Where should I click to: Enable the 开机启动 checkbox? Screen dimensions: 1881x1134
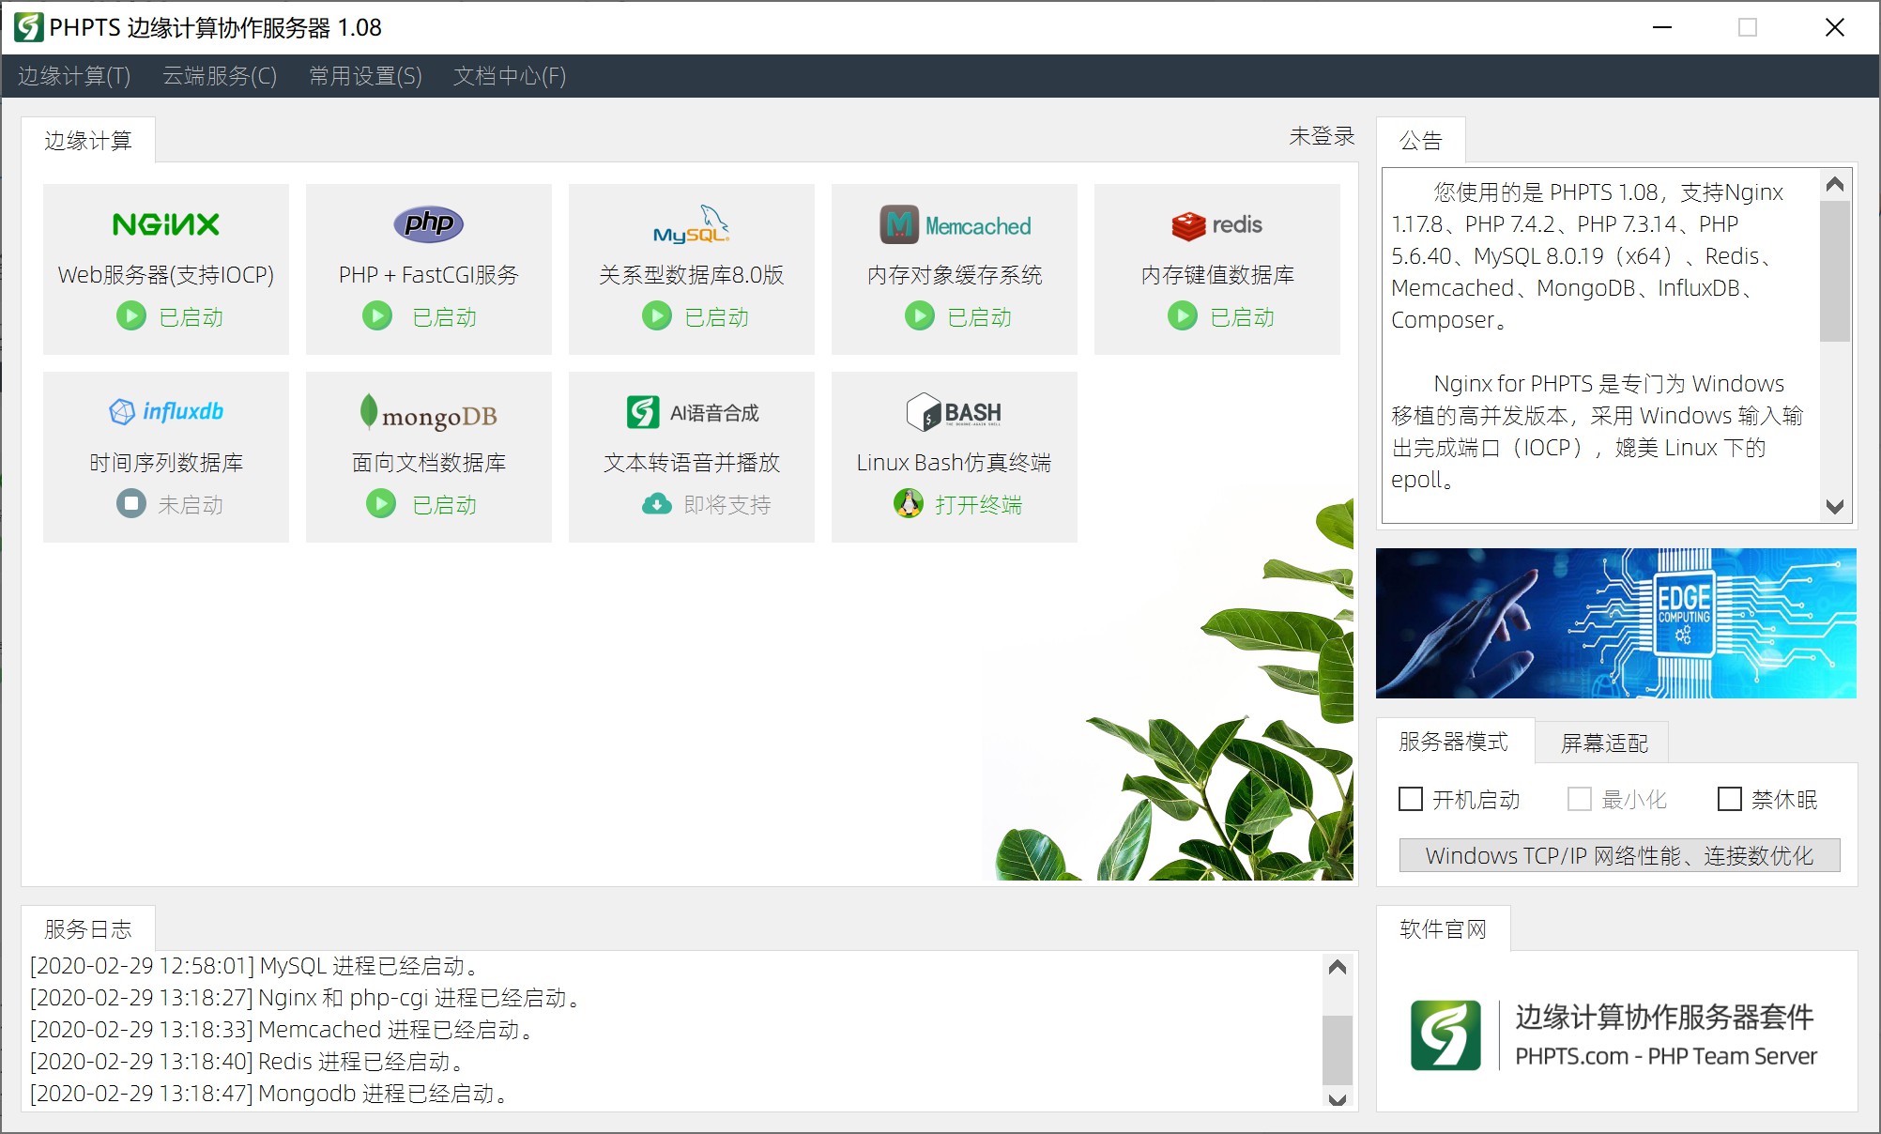pyautogui.click(x=1411, y=799)
